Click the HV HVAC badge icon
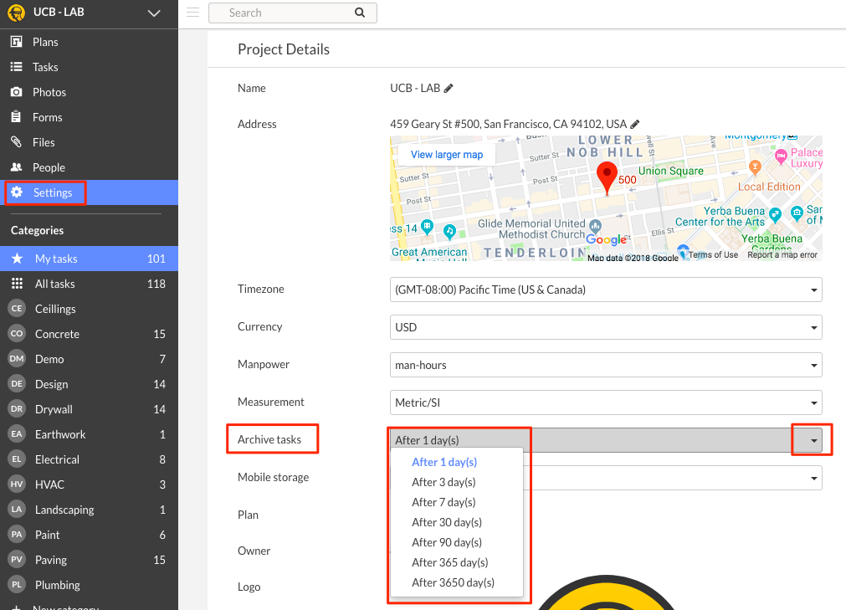This screenshot has width=846, height=610. pos(17,484)
